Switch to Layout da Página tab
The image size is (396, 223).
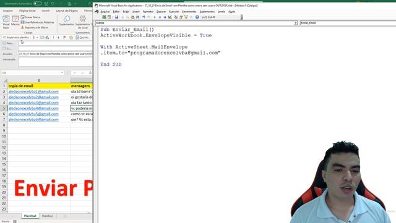pos(67,11)
